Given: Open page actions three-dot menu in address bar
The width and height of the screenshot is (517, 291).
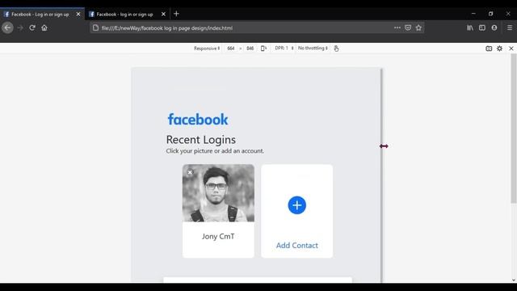Looking at the screenshot, I should coord(397,27).
